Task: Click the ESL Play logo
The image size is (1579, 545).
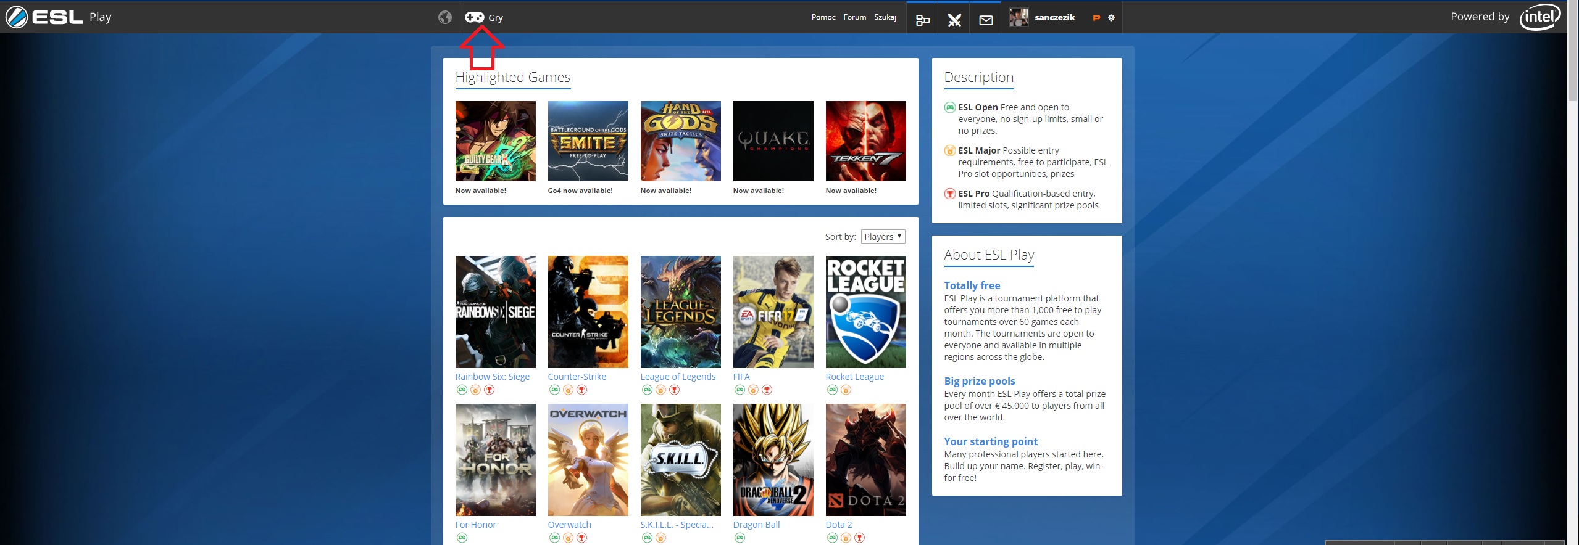Action: [x=59, y=17]
